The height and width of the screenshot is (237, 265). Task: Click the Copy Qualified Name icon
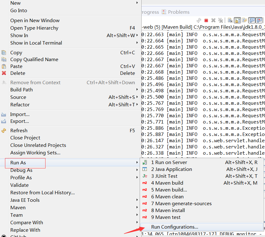pyautogui.click(x=4, y=60)
